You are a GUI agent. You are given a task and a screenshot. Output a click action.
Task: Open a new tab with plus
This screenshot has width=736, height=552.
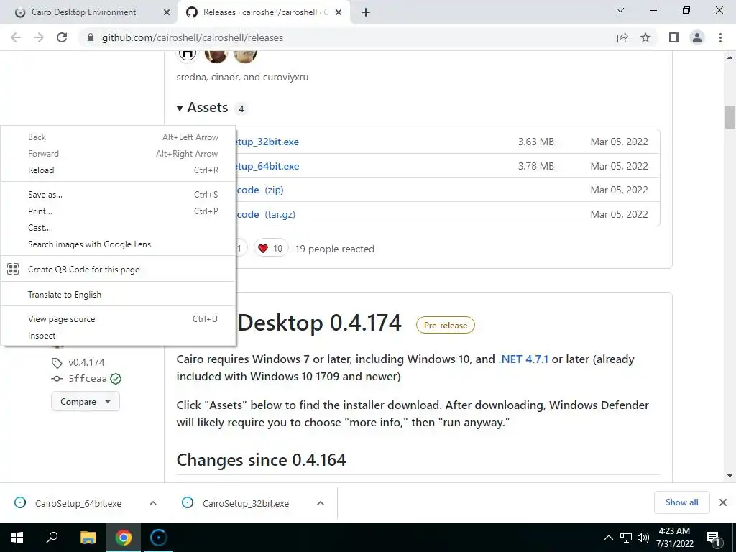point(366,12)
